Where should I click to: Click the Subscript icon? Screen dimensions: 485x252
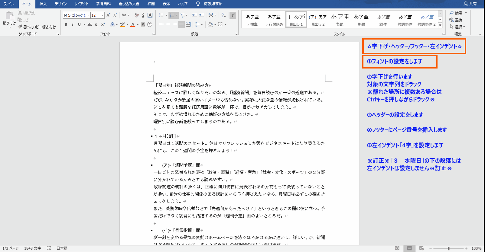pos(96,24)
